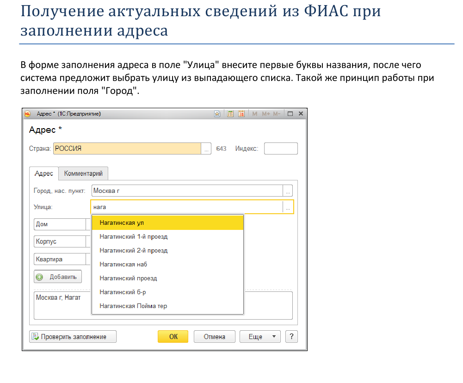This screenshot has width=463, height=383.
Task: Choose Нагатинский проезд from the dropdown
Action: pos(168,278)
